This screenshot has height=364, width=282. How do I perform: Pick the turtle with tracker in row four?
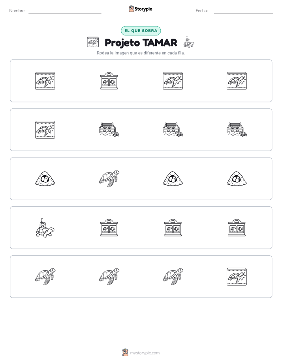pos(45,228)
